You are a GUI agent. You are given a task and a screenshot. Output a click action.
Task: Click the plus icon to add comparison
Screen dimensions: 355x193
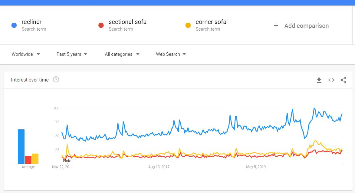click(276, 25)
